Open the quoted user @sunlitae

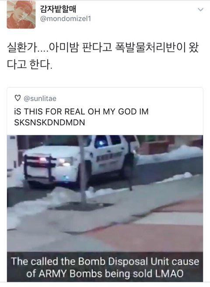(x=40, y=99)
